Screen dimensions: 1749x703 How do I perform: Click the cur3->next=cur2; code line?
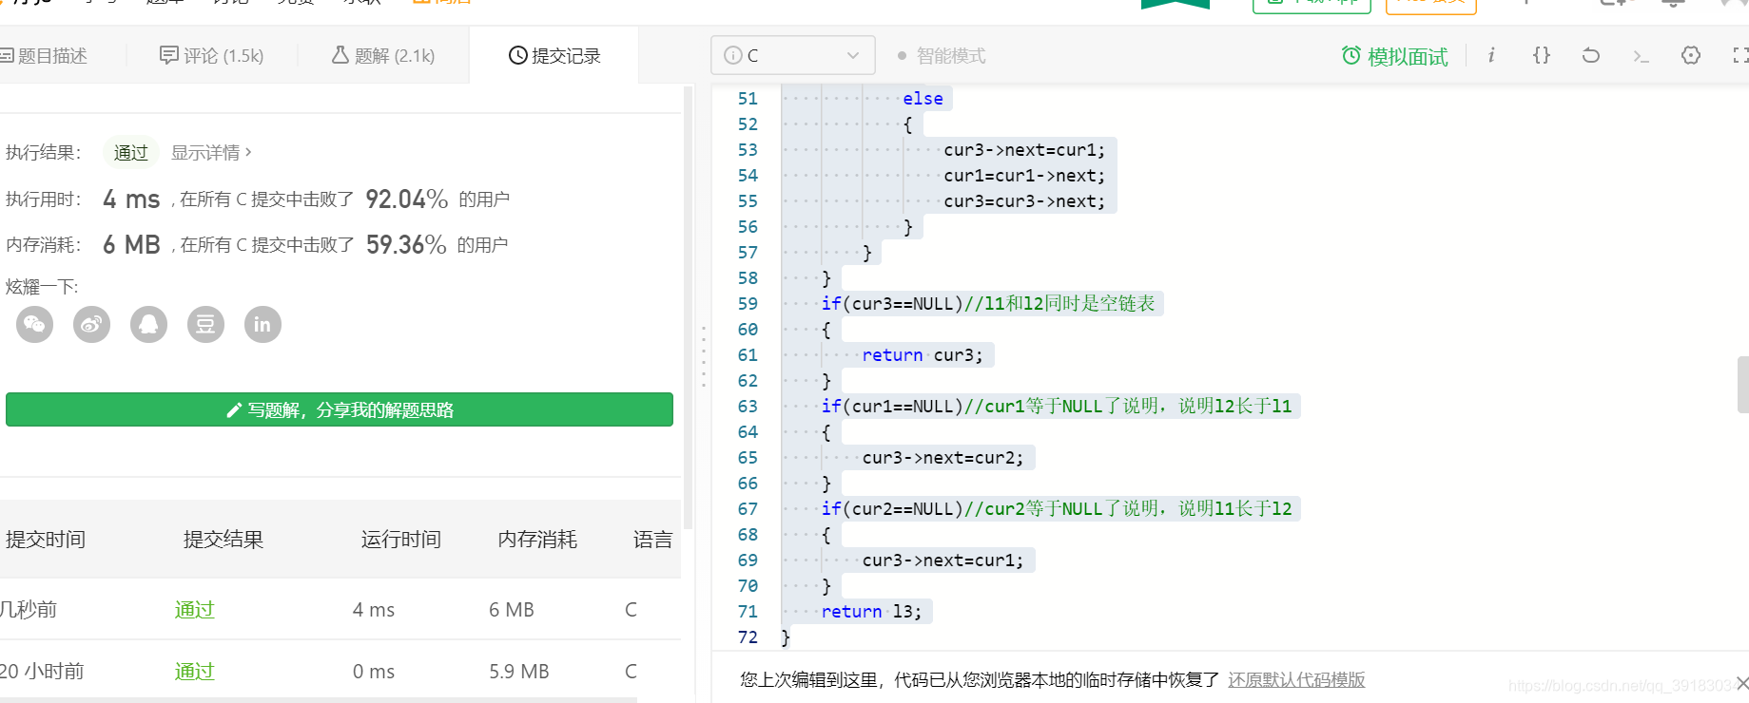coord(943,458)
